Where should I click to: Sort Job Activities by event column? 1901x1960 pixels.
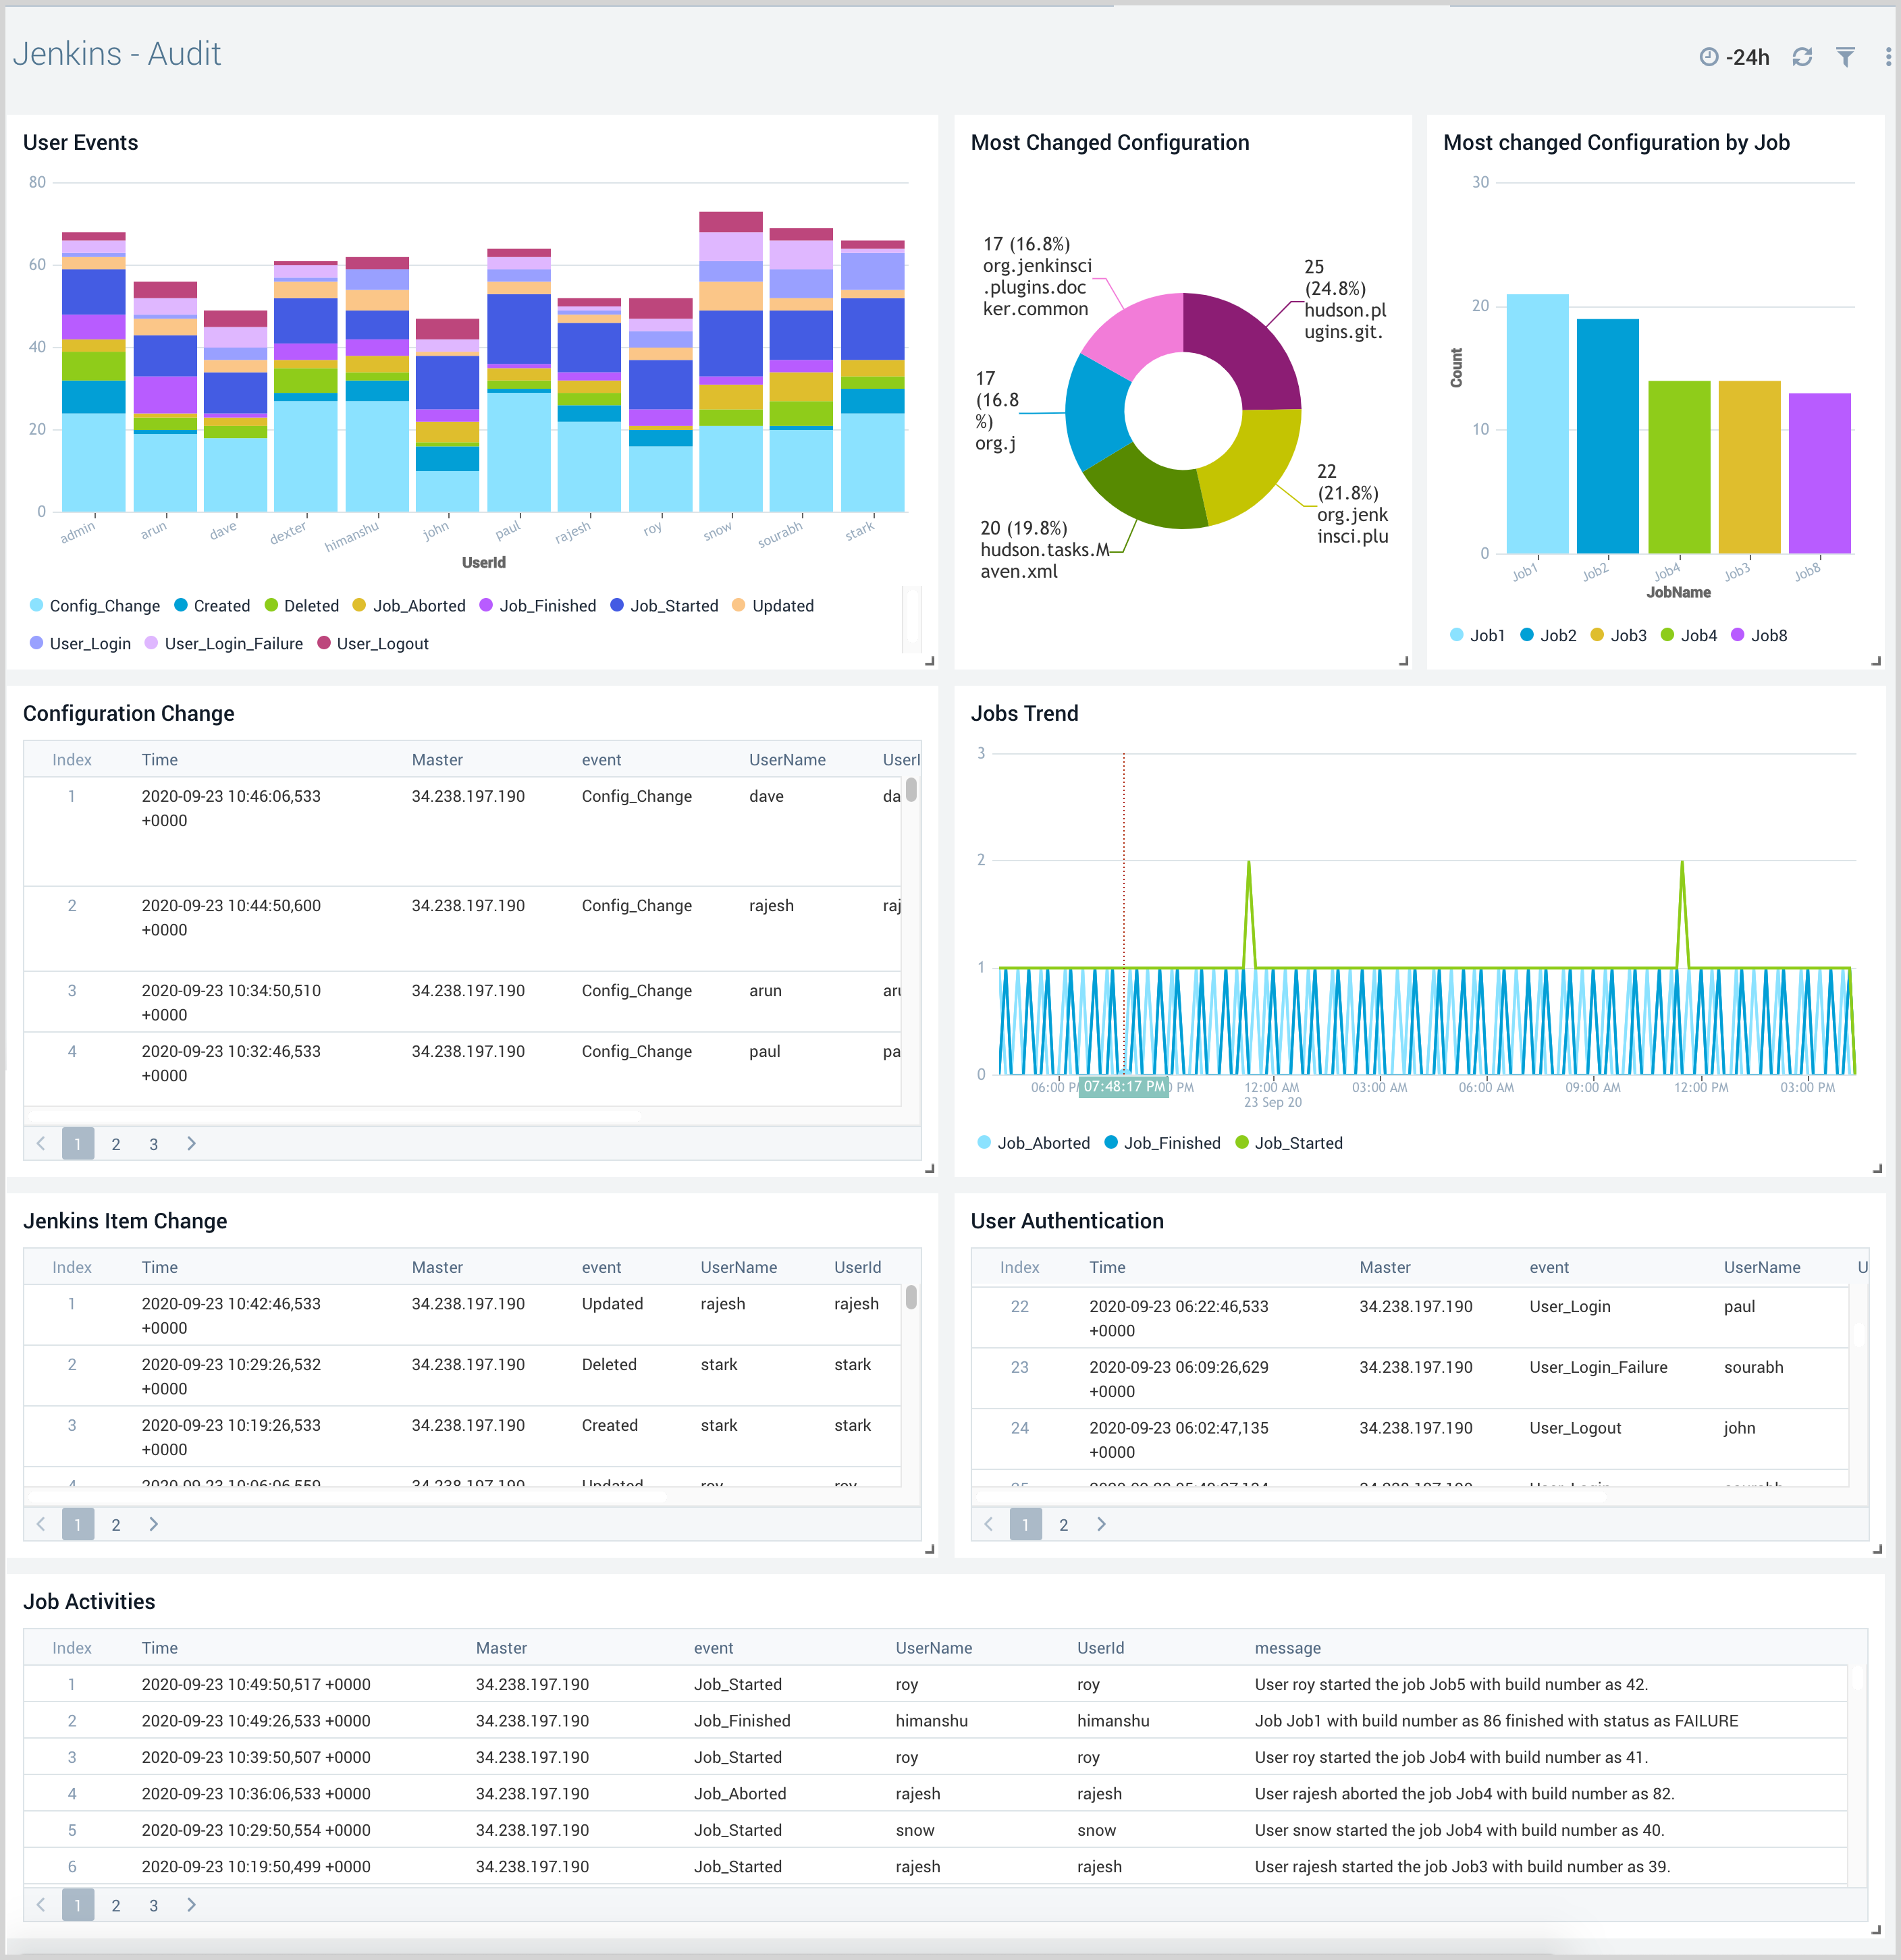[x=713, y=1648]
